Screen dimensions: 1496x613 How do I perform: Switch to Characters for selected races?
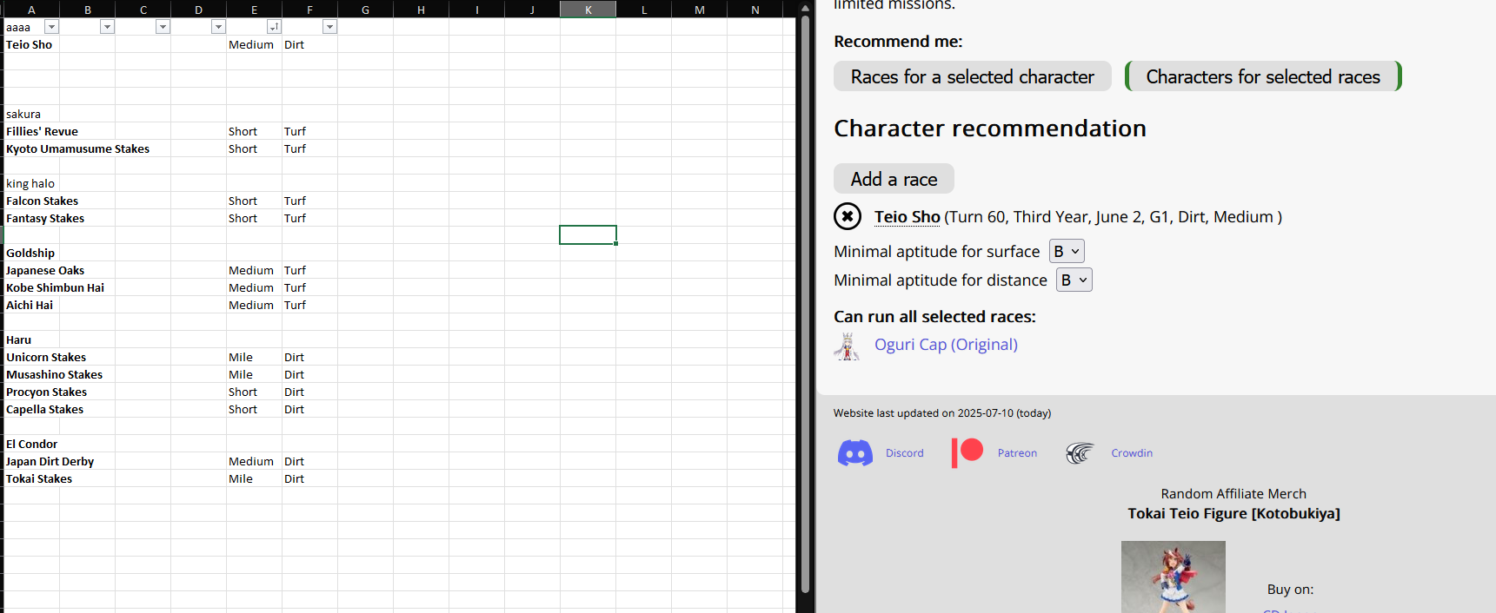coord(1263,76)
